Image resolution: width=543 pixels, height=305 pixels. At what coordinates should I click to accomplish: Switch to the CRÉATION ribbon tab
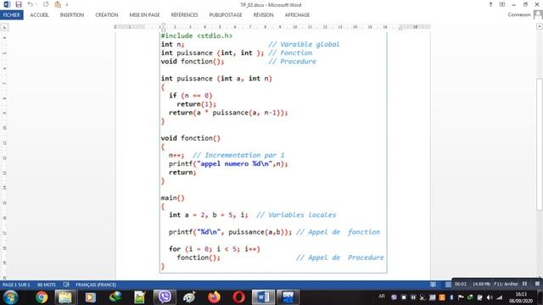tap(107, 15)
